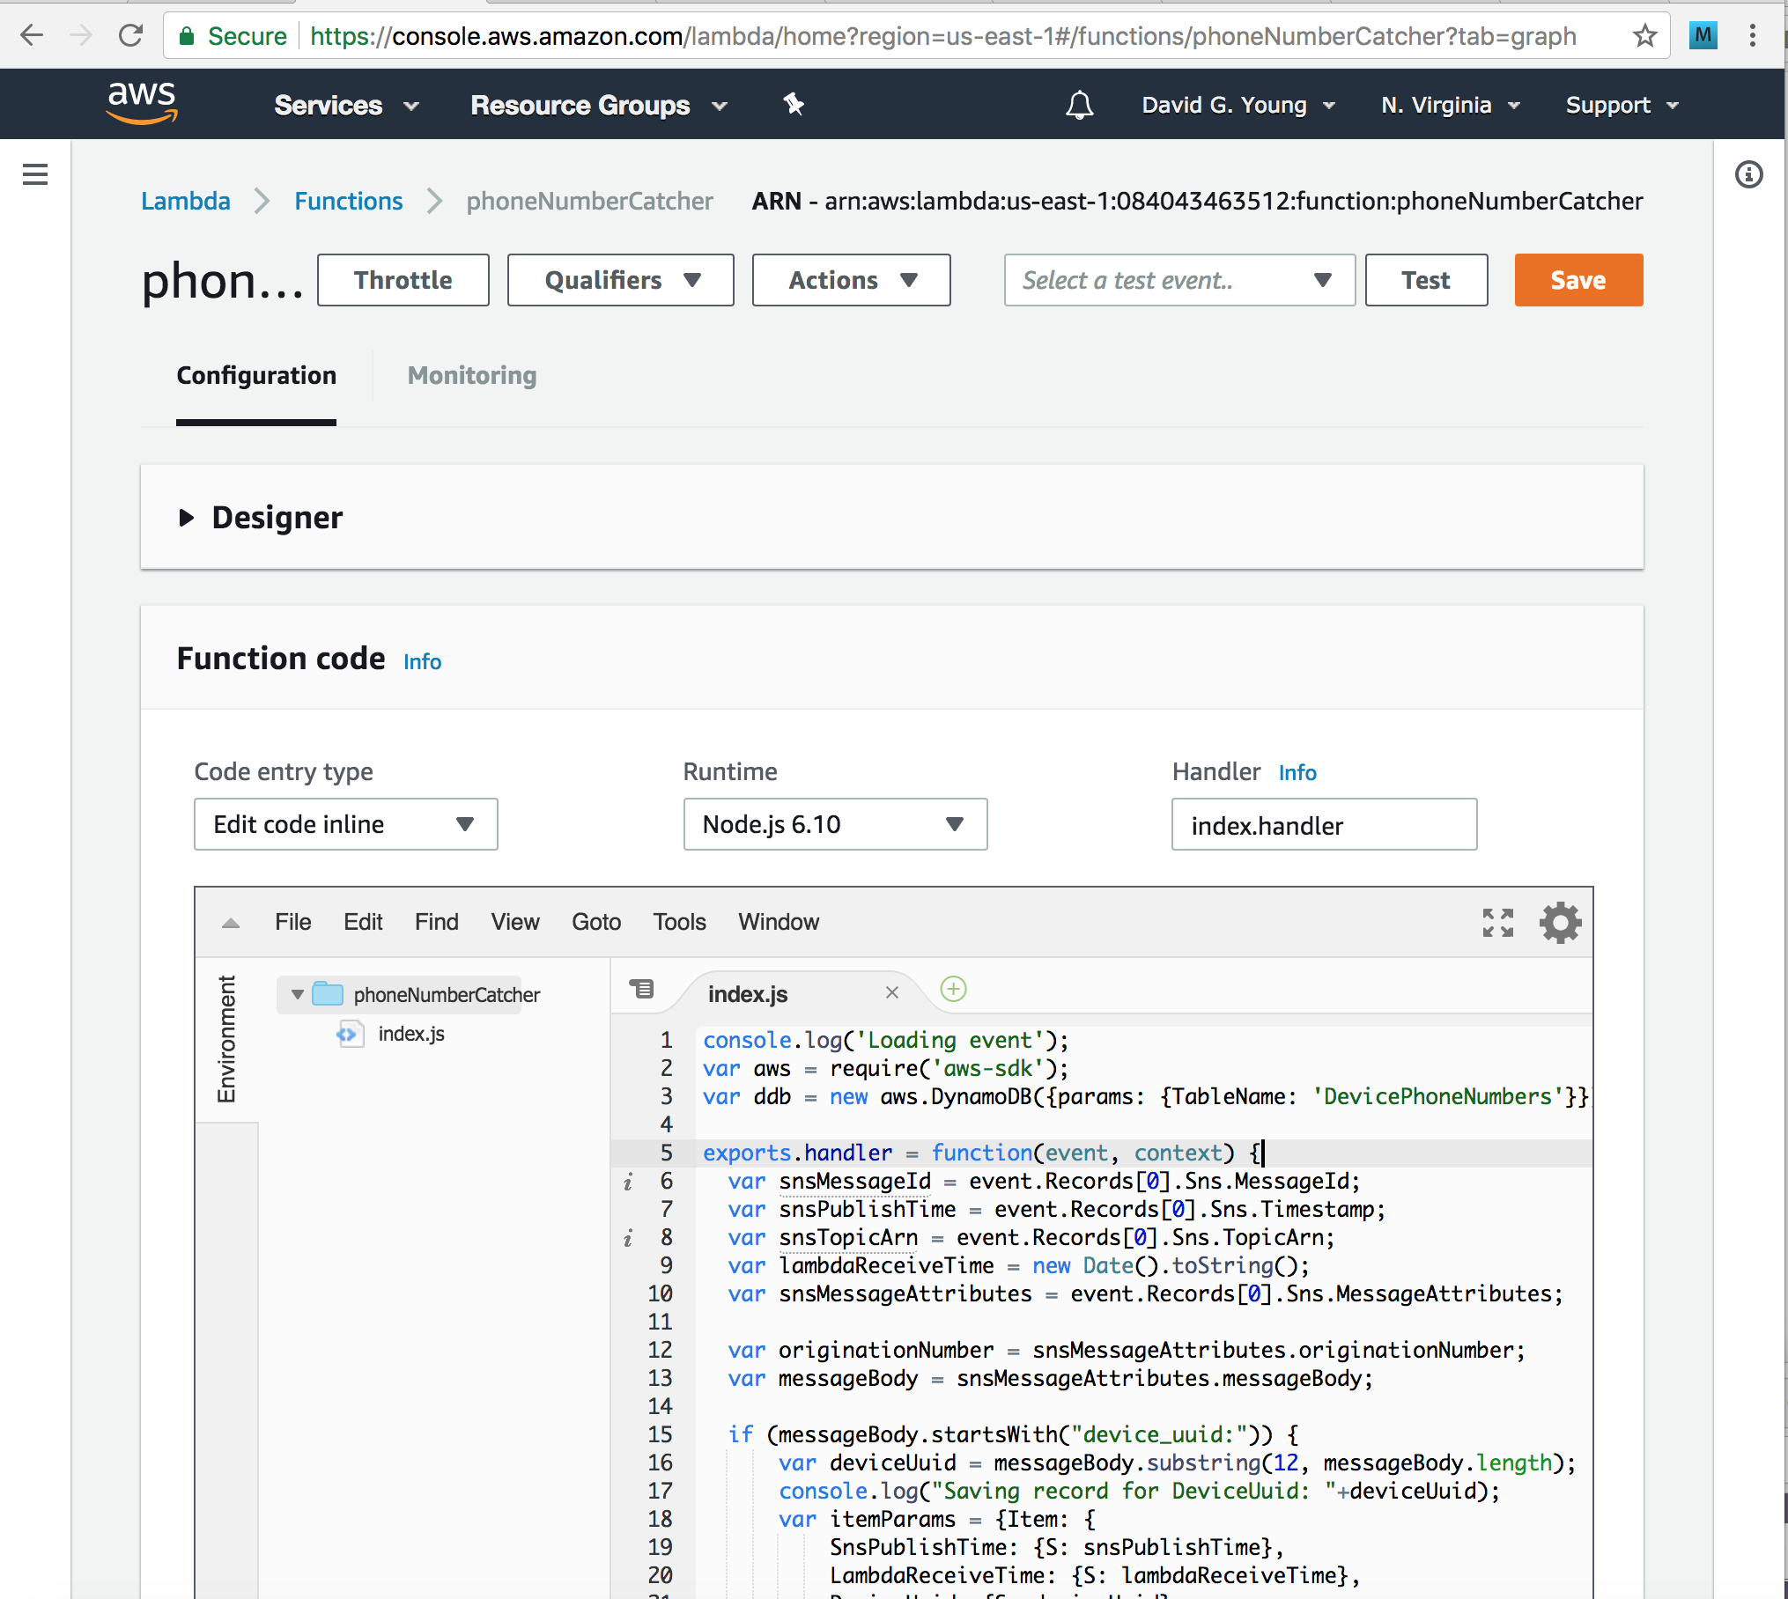Image resolution: width=1788 pixels, height=1599 pixels.
Task: Click the browser address bar URL
Action: (x=942, y=36)
